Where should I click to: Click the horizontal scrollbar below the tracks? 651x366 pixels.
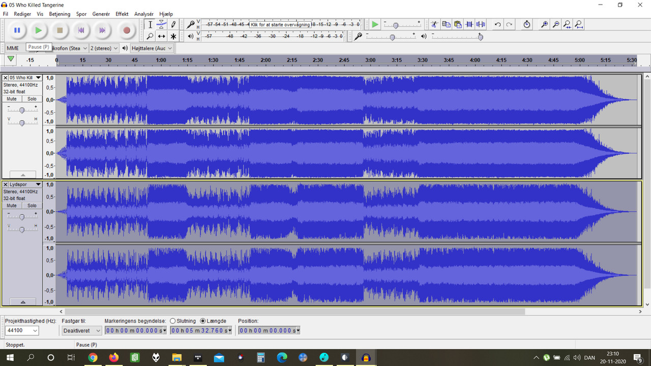295,311
